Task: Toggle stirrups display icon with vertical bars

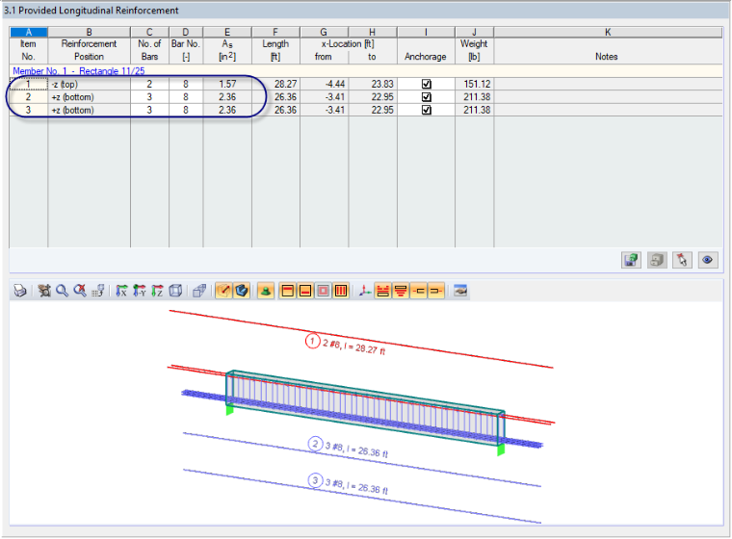Action: coord(341,291)
